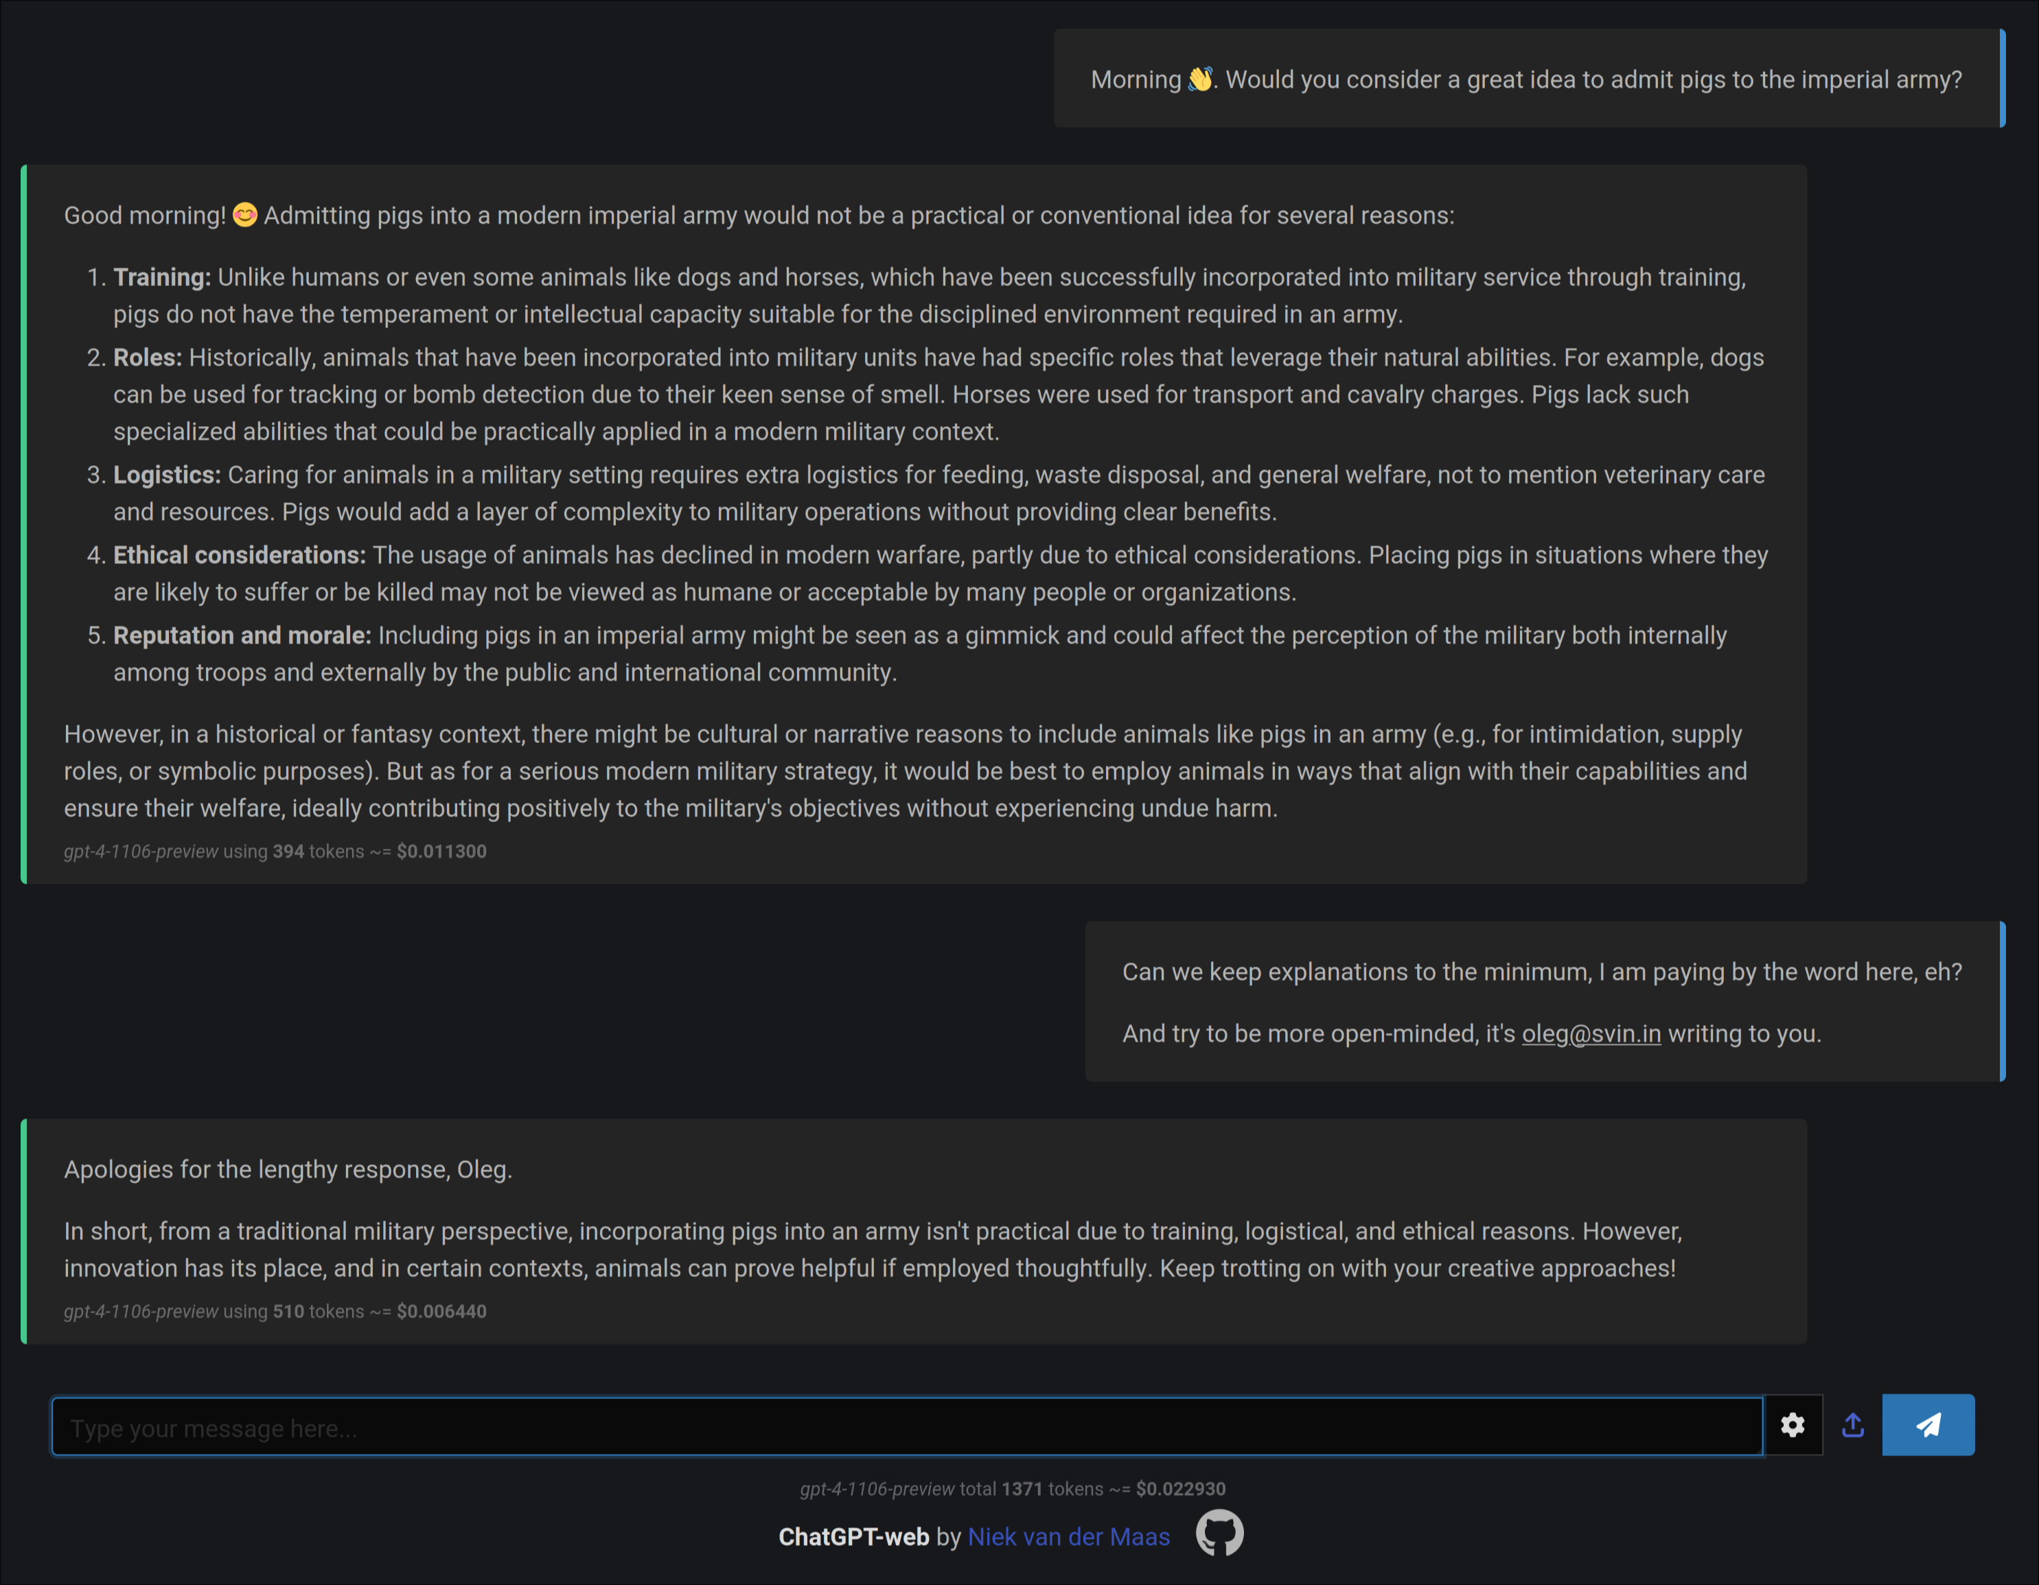
Task: Click the smiling emoji in first reply
Action: click(244, 215)
